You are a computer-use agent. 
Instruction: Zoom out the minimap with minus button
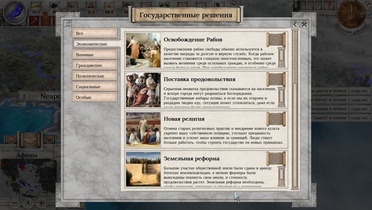pos(15,203)
